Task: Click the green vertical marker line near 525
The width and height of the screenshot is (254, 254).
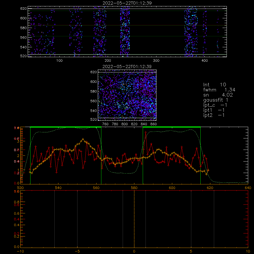Action: click(30, 155)
